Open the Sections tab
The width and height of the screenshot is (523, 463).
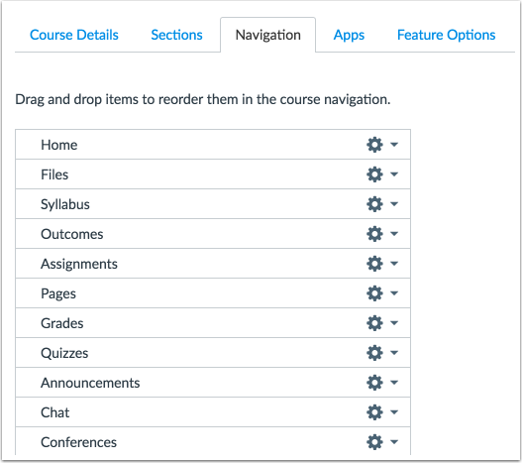point(176,35)
